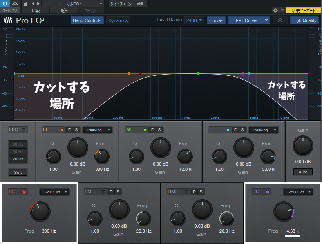Click the ペースト paste button
Screen dimensions: 322x244
click(x=90, y=11)
